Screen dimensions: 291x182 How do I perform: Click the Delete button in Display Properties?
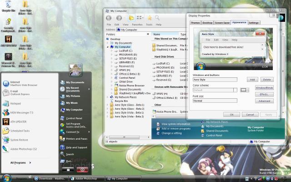pos(267,80)
